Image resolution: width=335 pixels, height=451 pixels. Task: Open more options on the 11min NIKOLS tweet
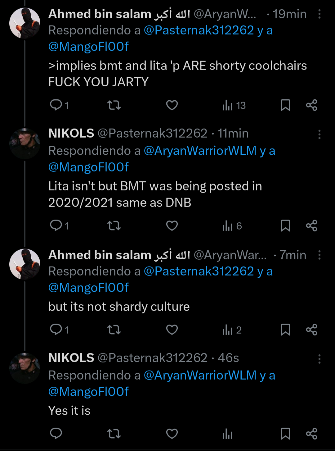tap(319, 134)
